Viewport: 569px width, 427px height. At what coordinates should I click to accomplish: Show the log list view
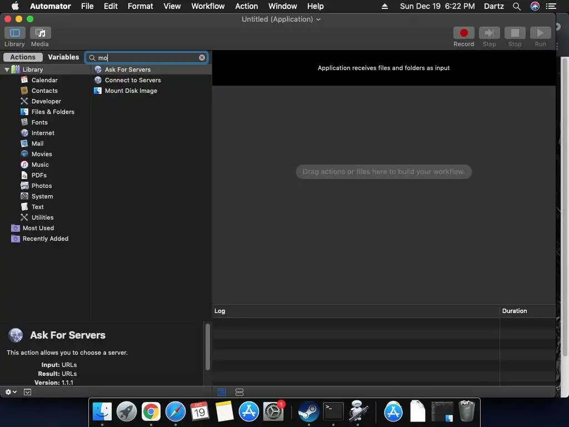(x=222, y=392)
